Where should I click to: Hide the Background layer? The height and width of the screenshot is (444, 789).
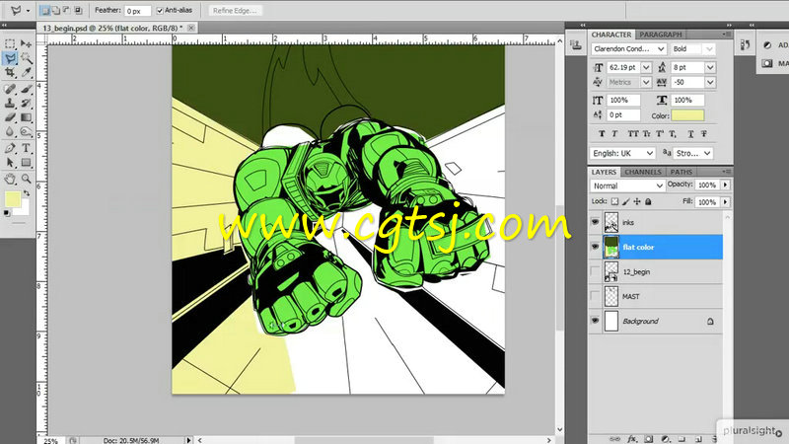pyautogui.click(x=596, y=321)
